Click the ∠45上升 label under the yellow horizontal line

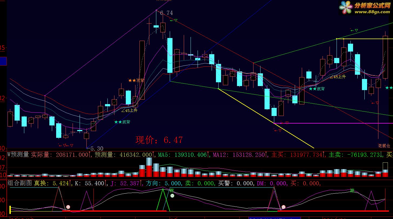[x=338, y=77]
